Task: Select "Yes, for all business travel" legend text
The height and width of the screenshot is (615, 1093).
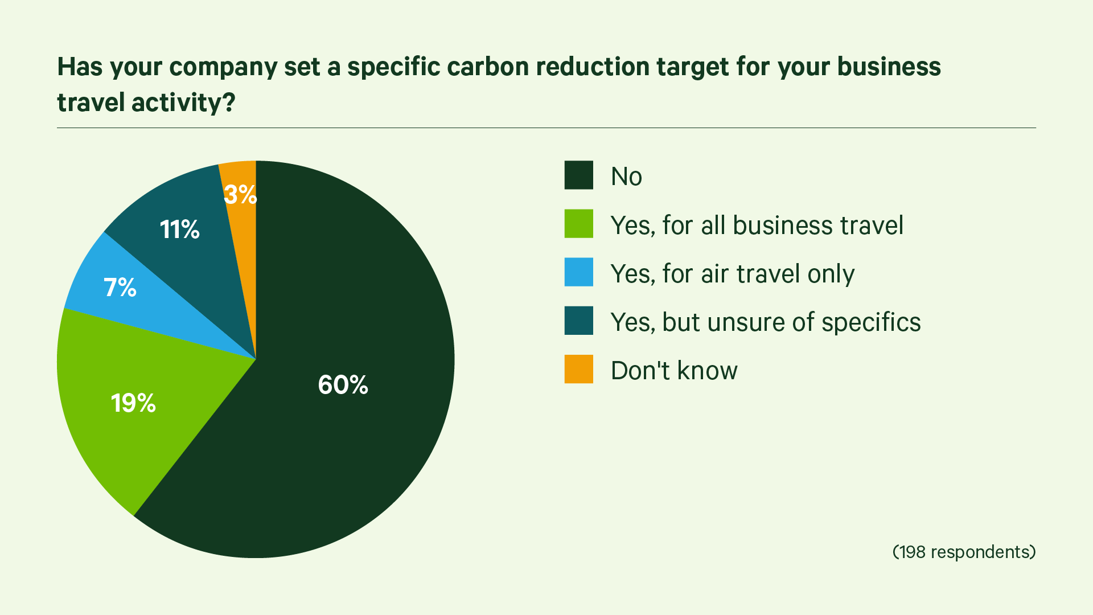Action: point(757,225)
